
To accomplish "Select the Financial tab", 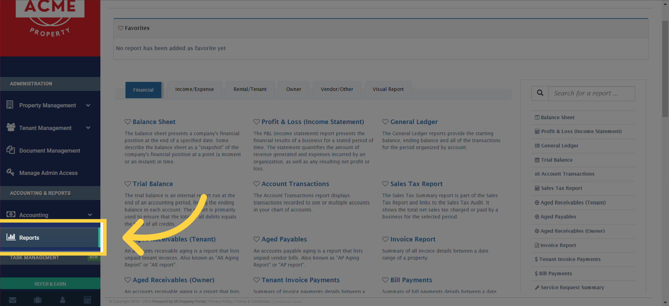I will click(x=143, y=90).
